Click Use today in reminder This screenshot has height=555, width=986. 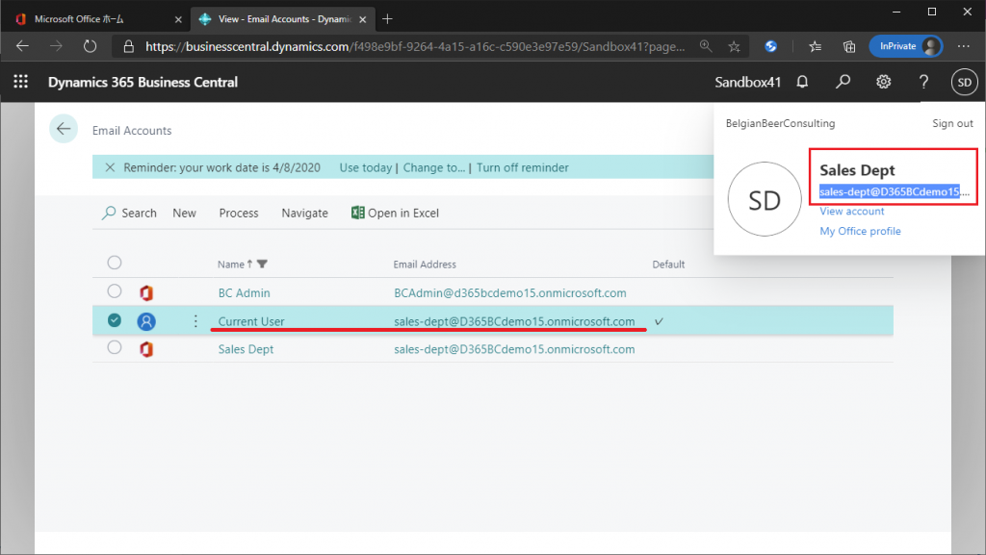(x=365, y=167)
